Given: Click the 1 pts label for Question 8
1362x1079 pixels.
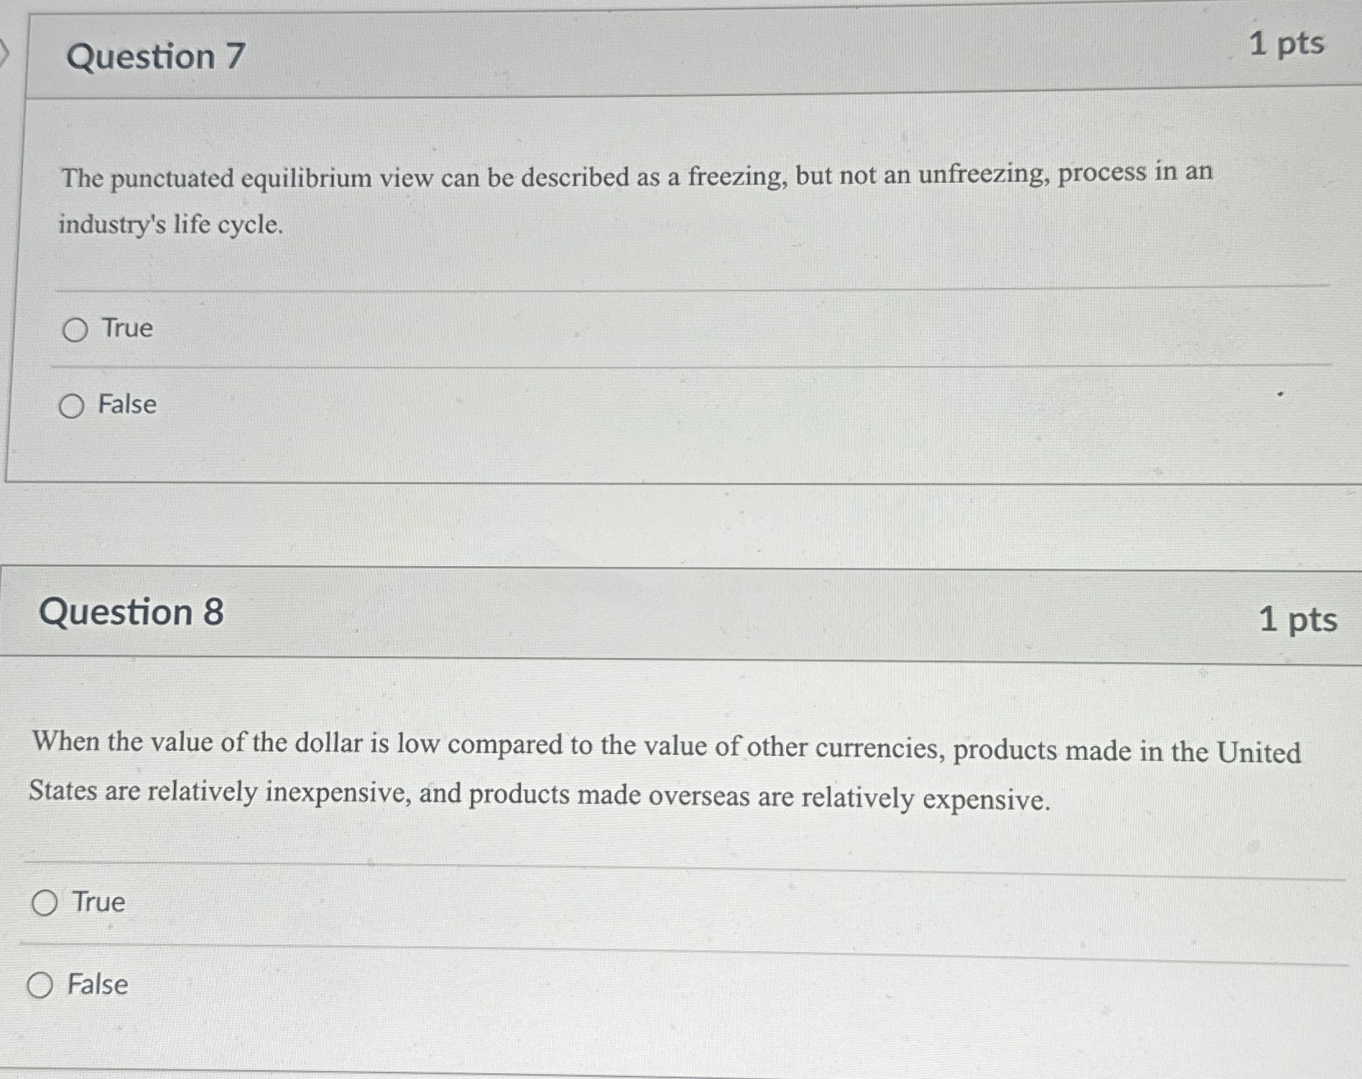Looking at the screenshot, I should click(x=1298, y=621).
